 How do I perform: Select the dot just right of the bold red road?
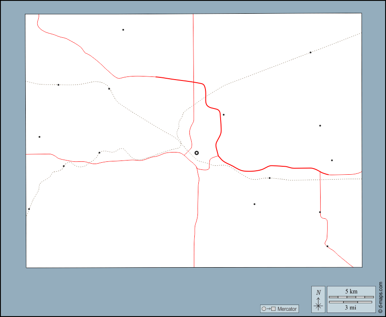(224, 115)
